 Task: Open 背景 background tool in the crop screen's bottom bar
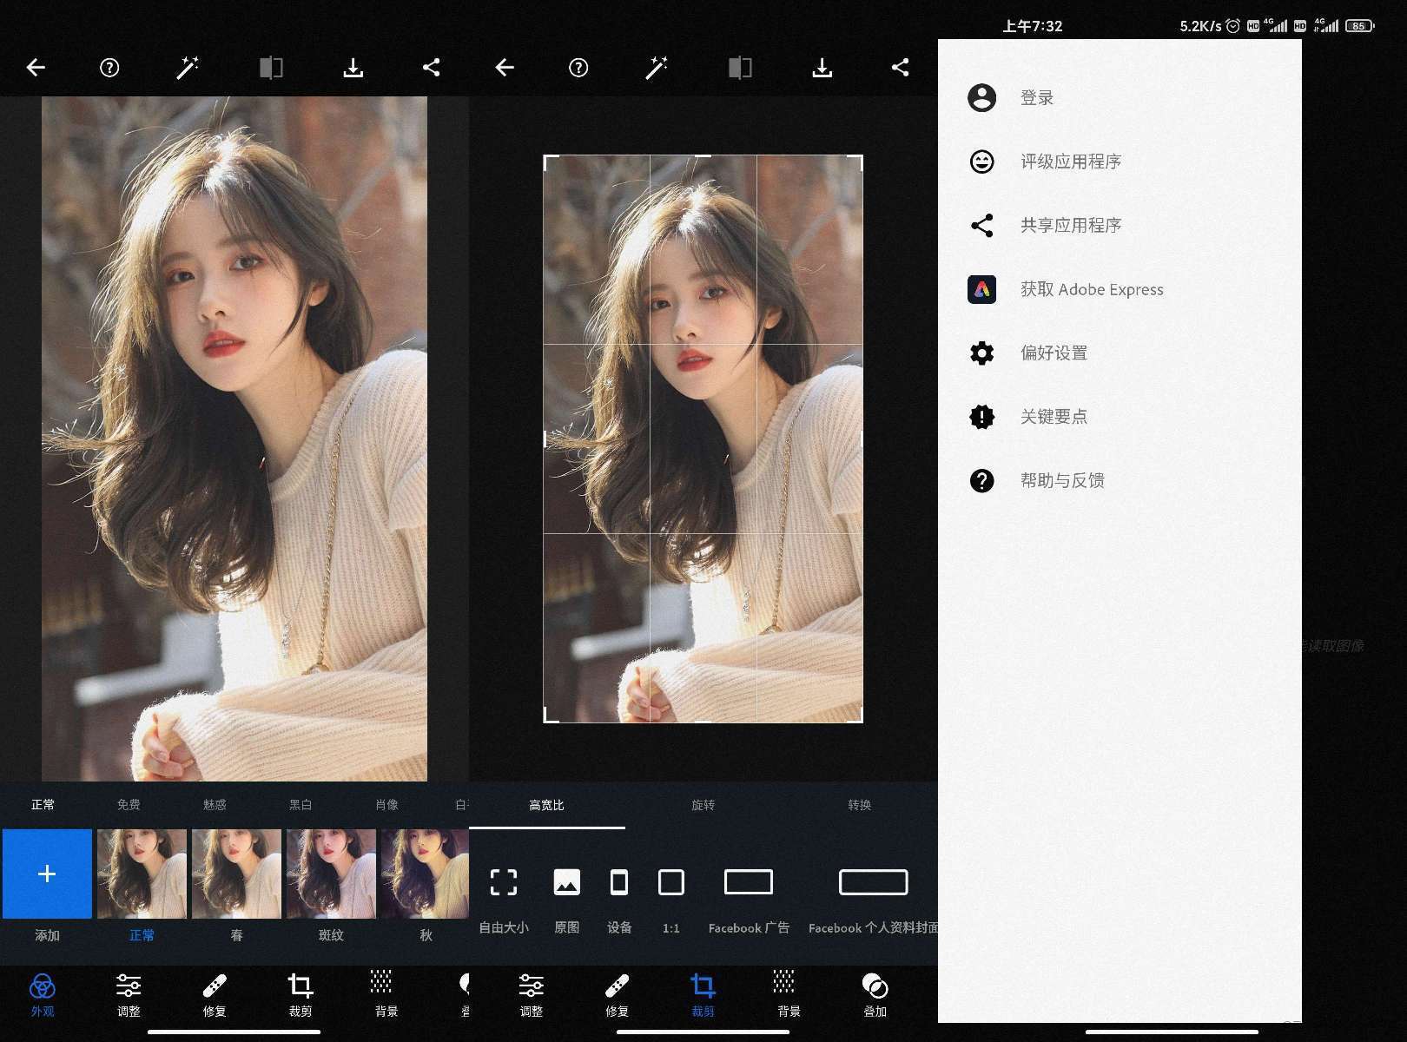point(789,995)
